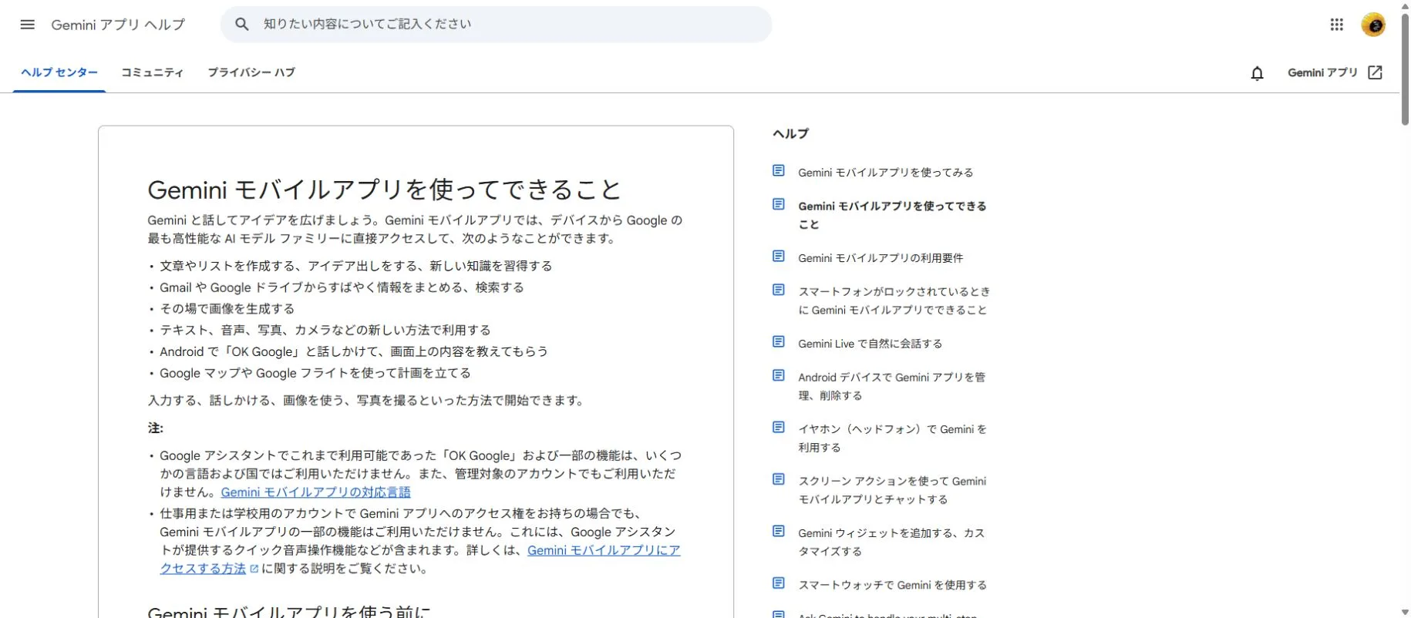Click article icon beside Gemini モバイルアプリを使ってできること
The height and width of the screenshot is (618, 1411).
pos(779,204)
